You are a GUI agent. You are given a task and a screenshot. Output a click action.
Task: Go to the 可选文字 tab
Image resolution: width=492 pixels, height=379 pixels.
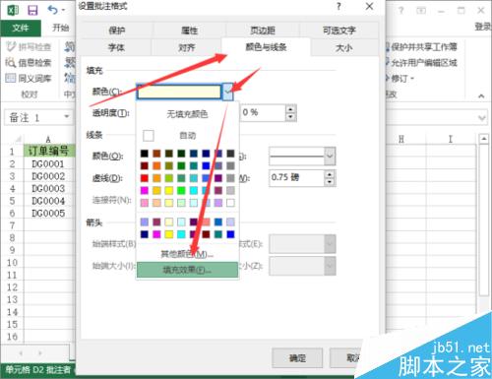(x=339, y=31)
